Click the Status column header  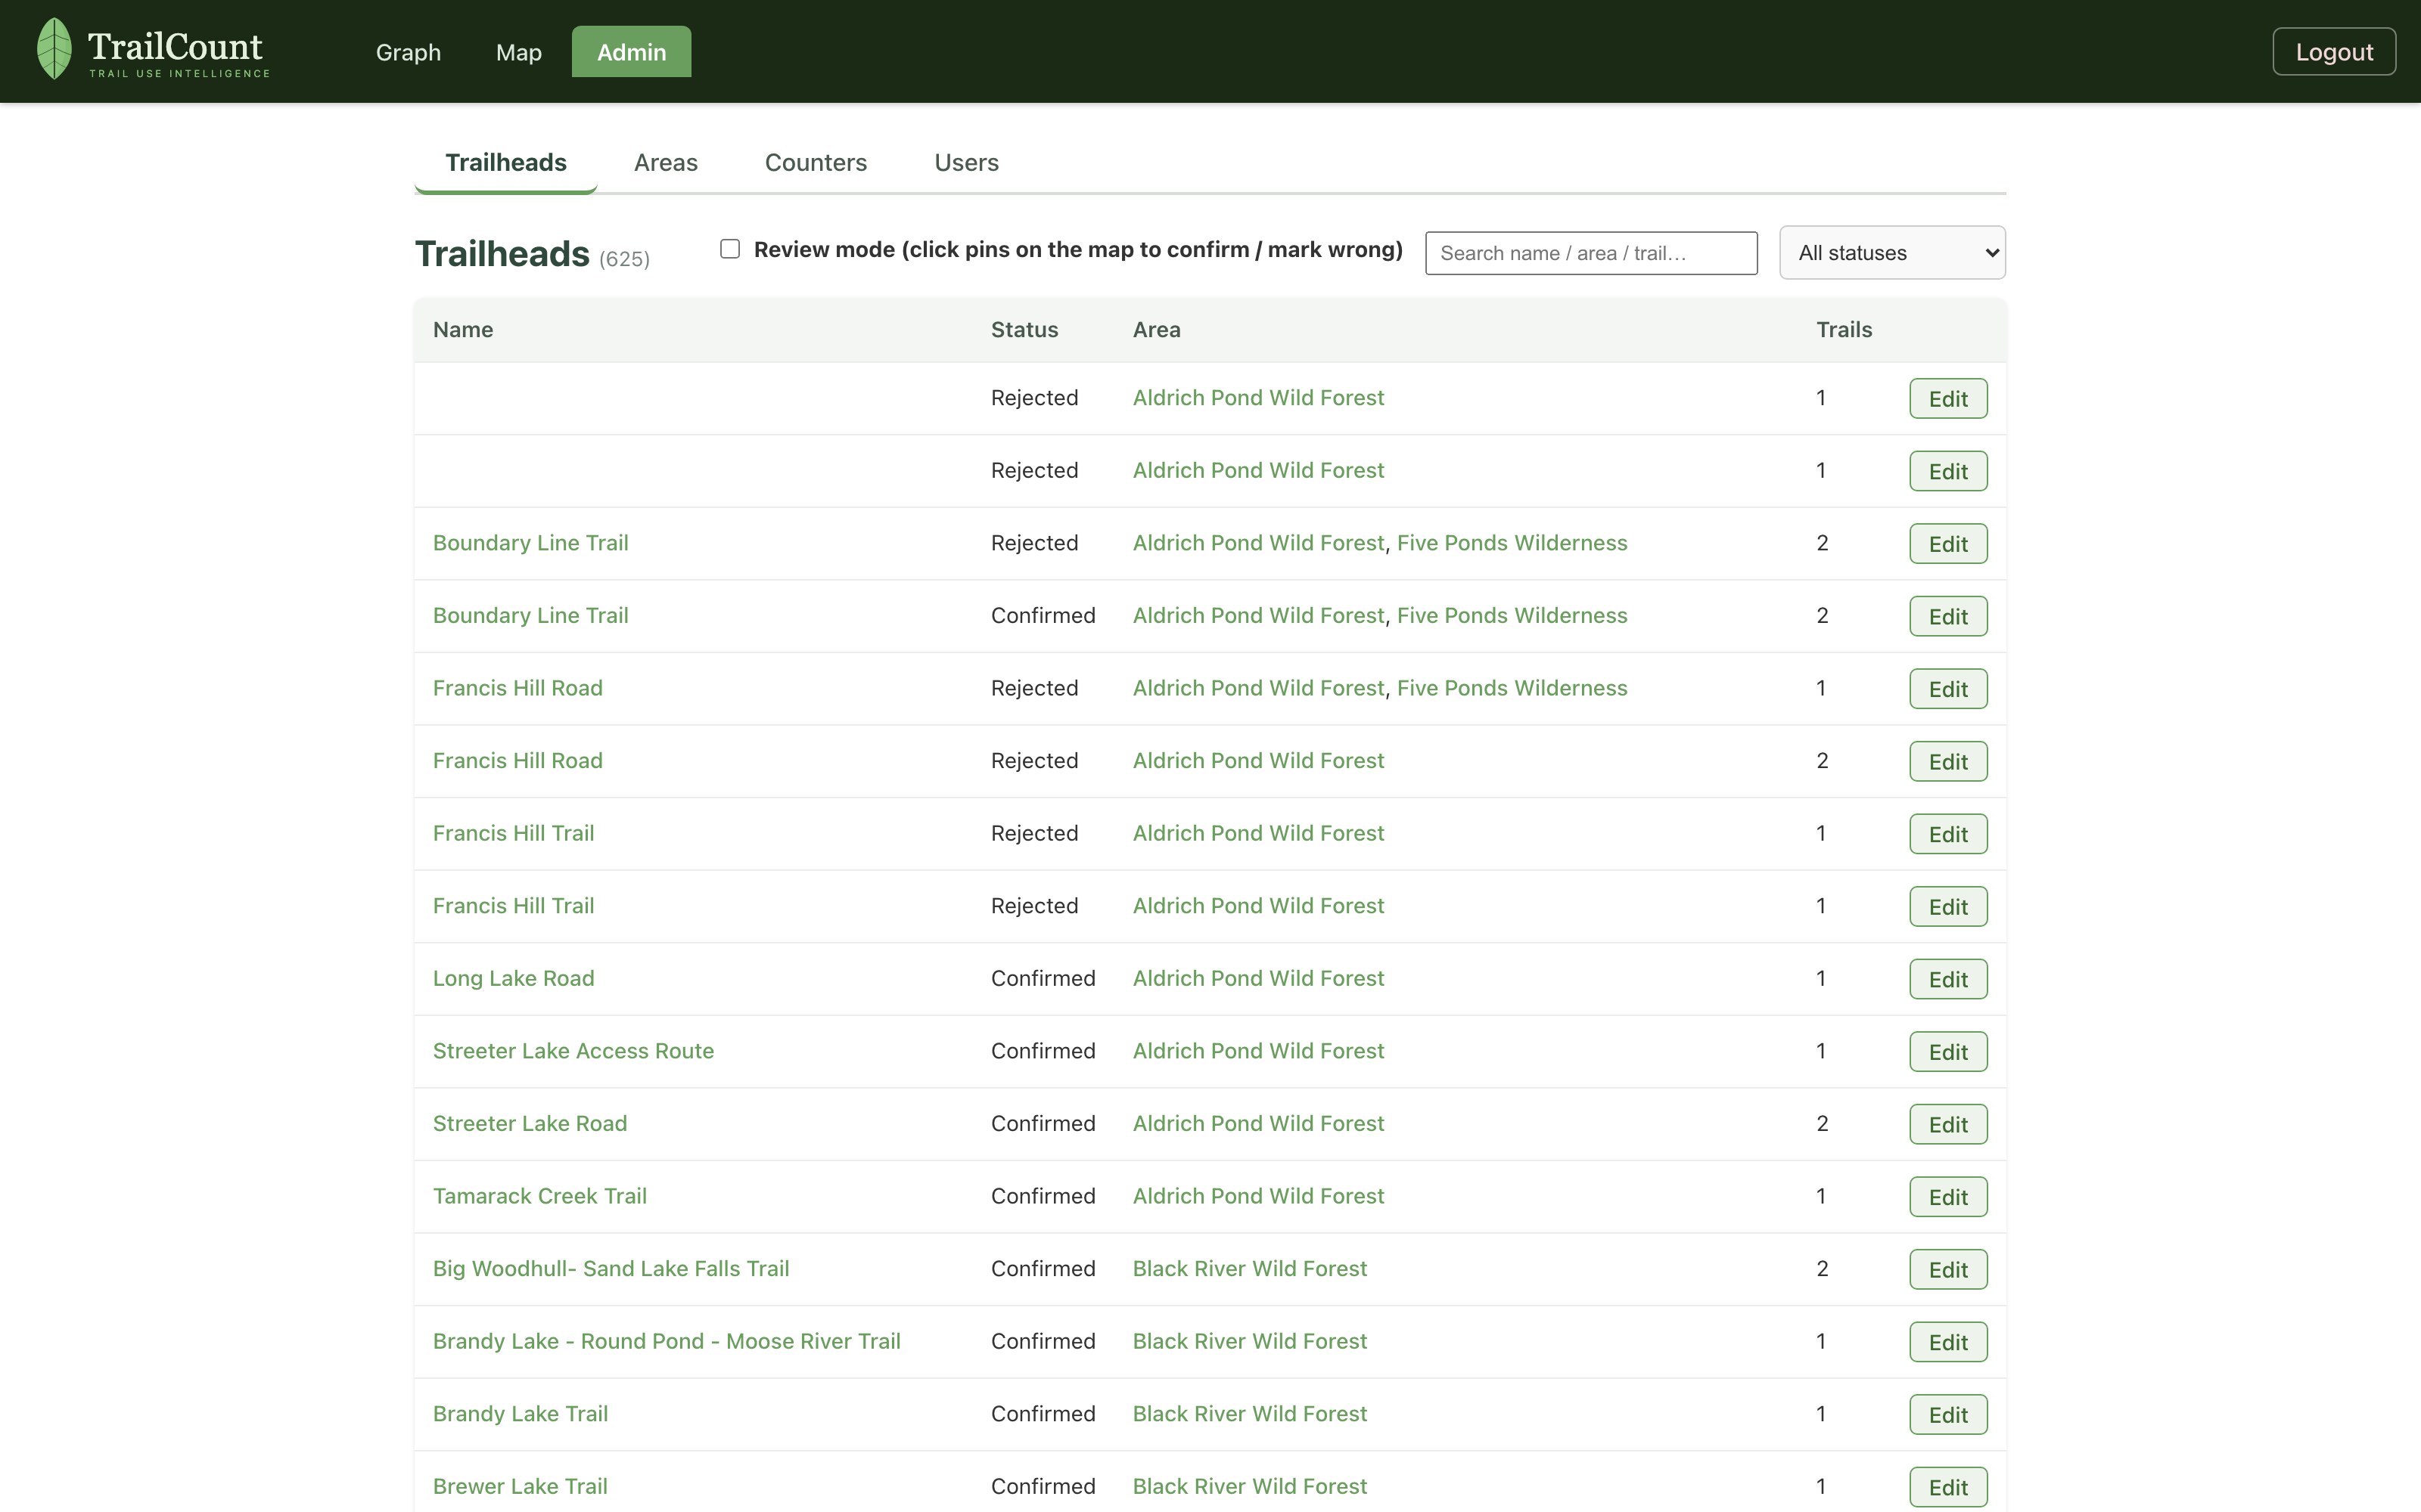(1024, 330)
